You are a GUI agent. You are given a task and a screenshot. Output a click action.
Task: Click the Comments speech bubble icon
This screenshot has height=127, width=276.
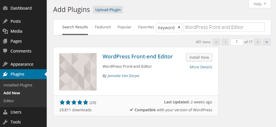(x=5, y=51)
